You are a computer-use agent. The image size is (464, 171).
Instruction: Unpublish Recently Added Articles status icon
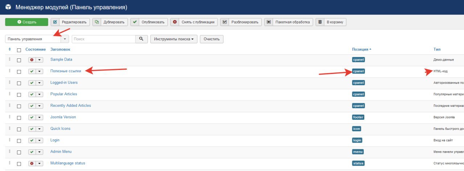32,106
